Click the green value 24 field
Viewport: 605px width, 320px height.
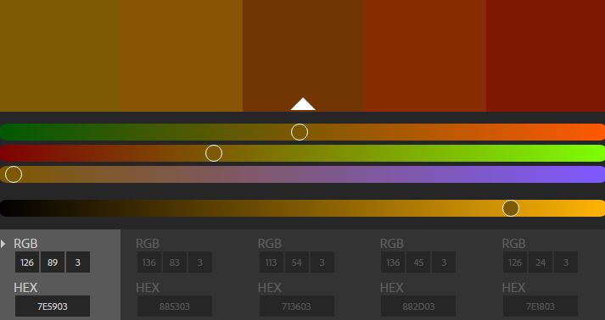541,262
